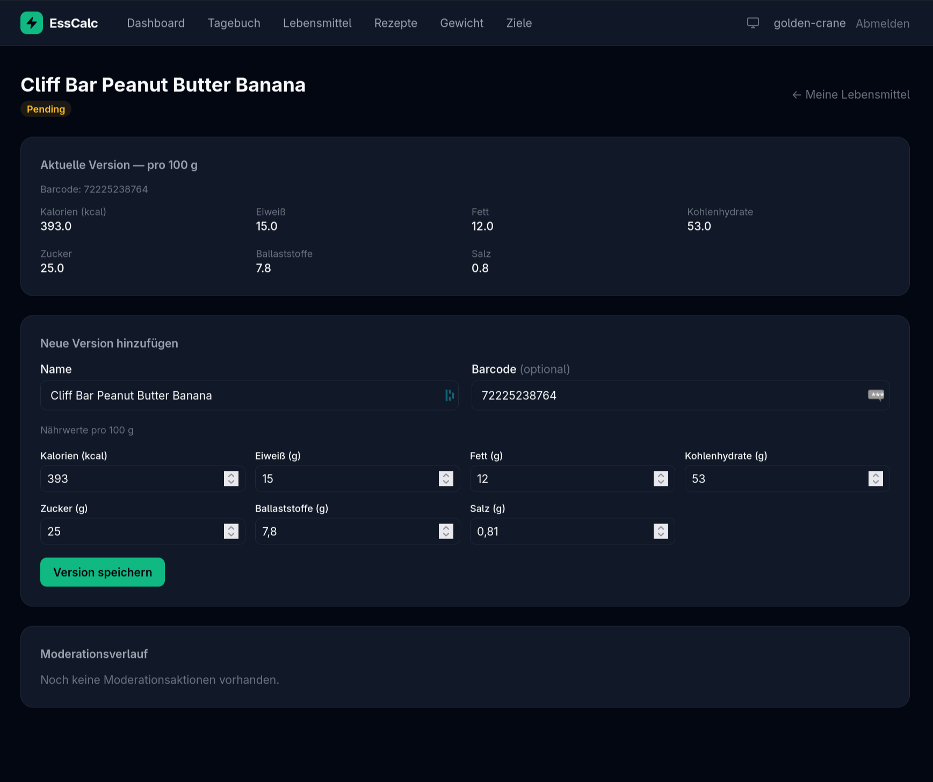This screenshot has height=782, width=933.
Task: Focus the Ballaststoffe (g) input
Action: 357,531
